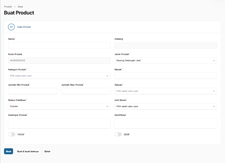225x163 pixels.
Task: Click the Batal button
Action: click(47, 151)
